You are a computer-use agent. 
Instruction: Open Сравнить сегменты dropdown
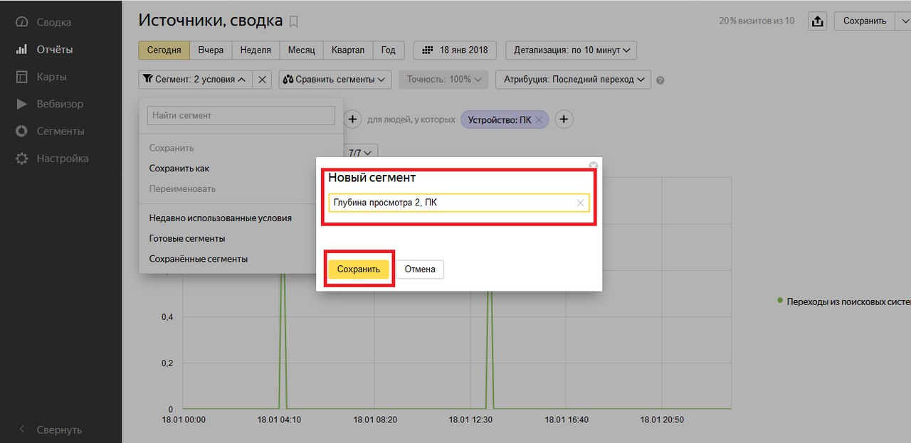point(335,80)
